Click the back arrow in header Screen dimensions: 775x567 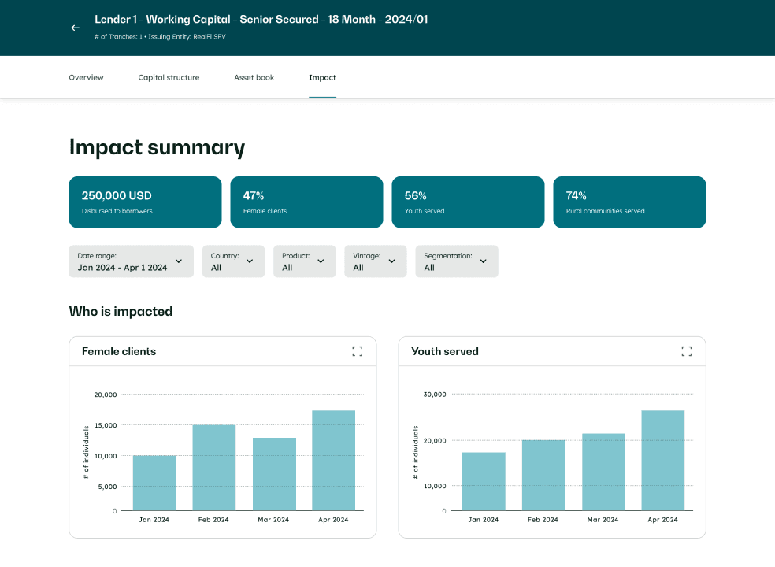click(76, 28)
